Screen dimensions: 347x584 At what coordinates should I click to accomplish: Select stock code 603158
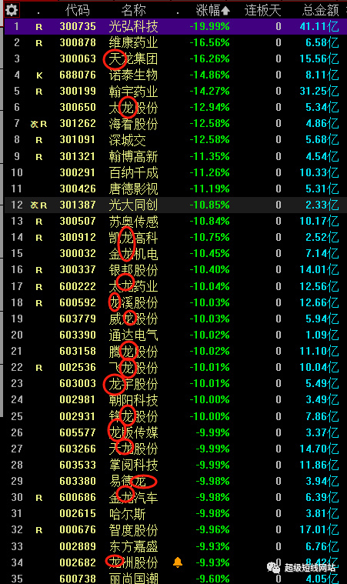[78, 351]
